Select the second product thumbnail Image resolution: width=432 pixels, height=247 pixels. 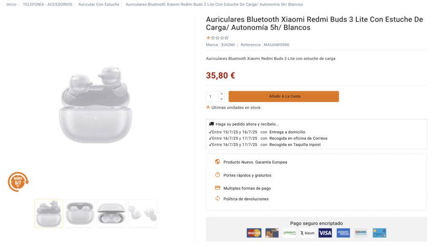click(80, 213)
